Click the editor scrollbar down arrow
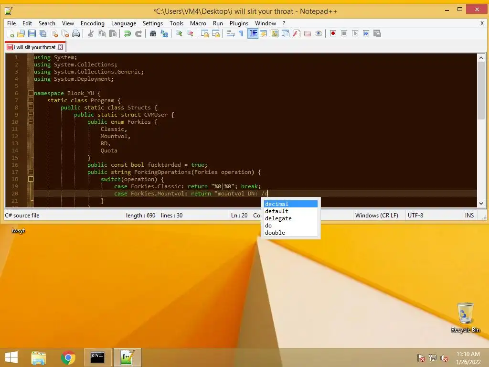The width and height of the screenshot is (489, 367). pos(481,203)
